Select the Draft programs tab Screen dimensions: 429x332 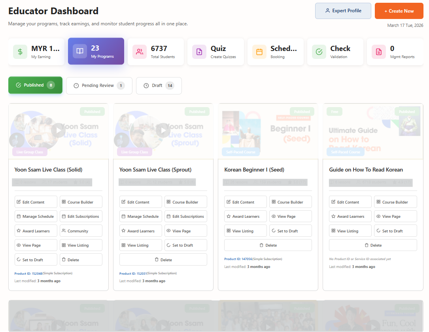[x=159, y=86]
